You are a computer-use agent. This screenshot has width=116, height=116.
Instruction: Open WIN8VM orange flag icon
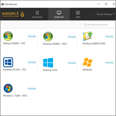click(88, 62)
